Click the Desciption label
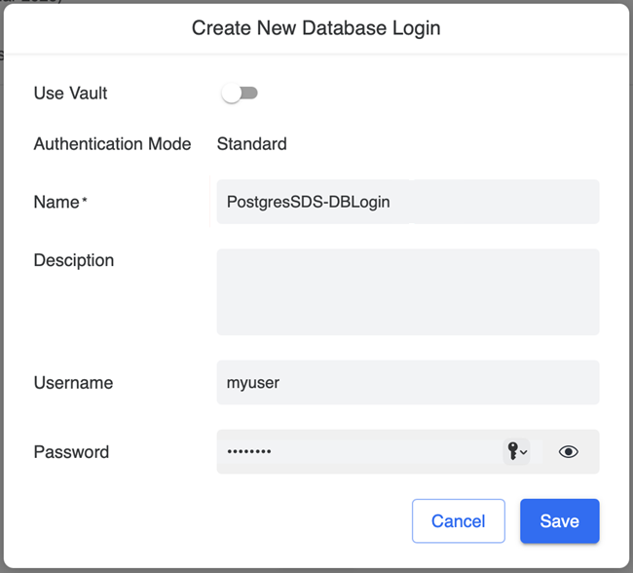This screenshot has width=633, height=573. click(73, 260)
